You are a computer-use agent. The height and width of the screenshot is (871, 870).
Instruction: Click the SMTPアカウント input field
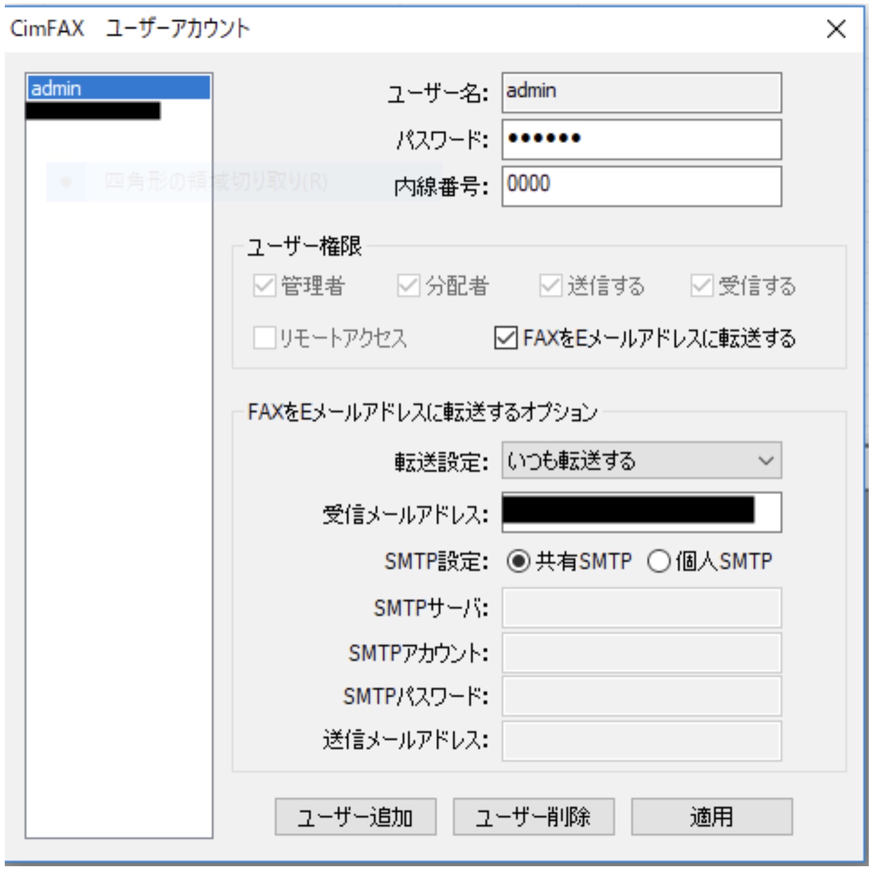[x=641, y=652]
